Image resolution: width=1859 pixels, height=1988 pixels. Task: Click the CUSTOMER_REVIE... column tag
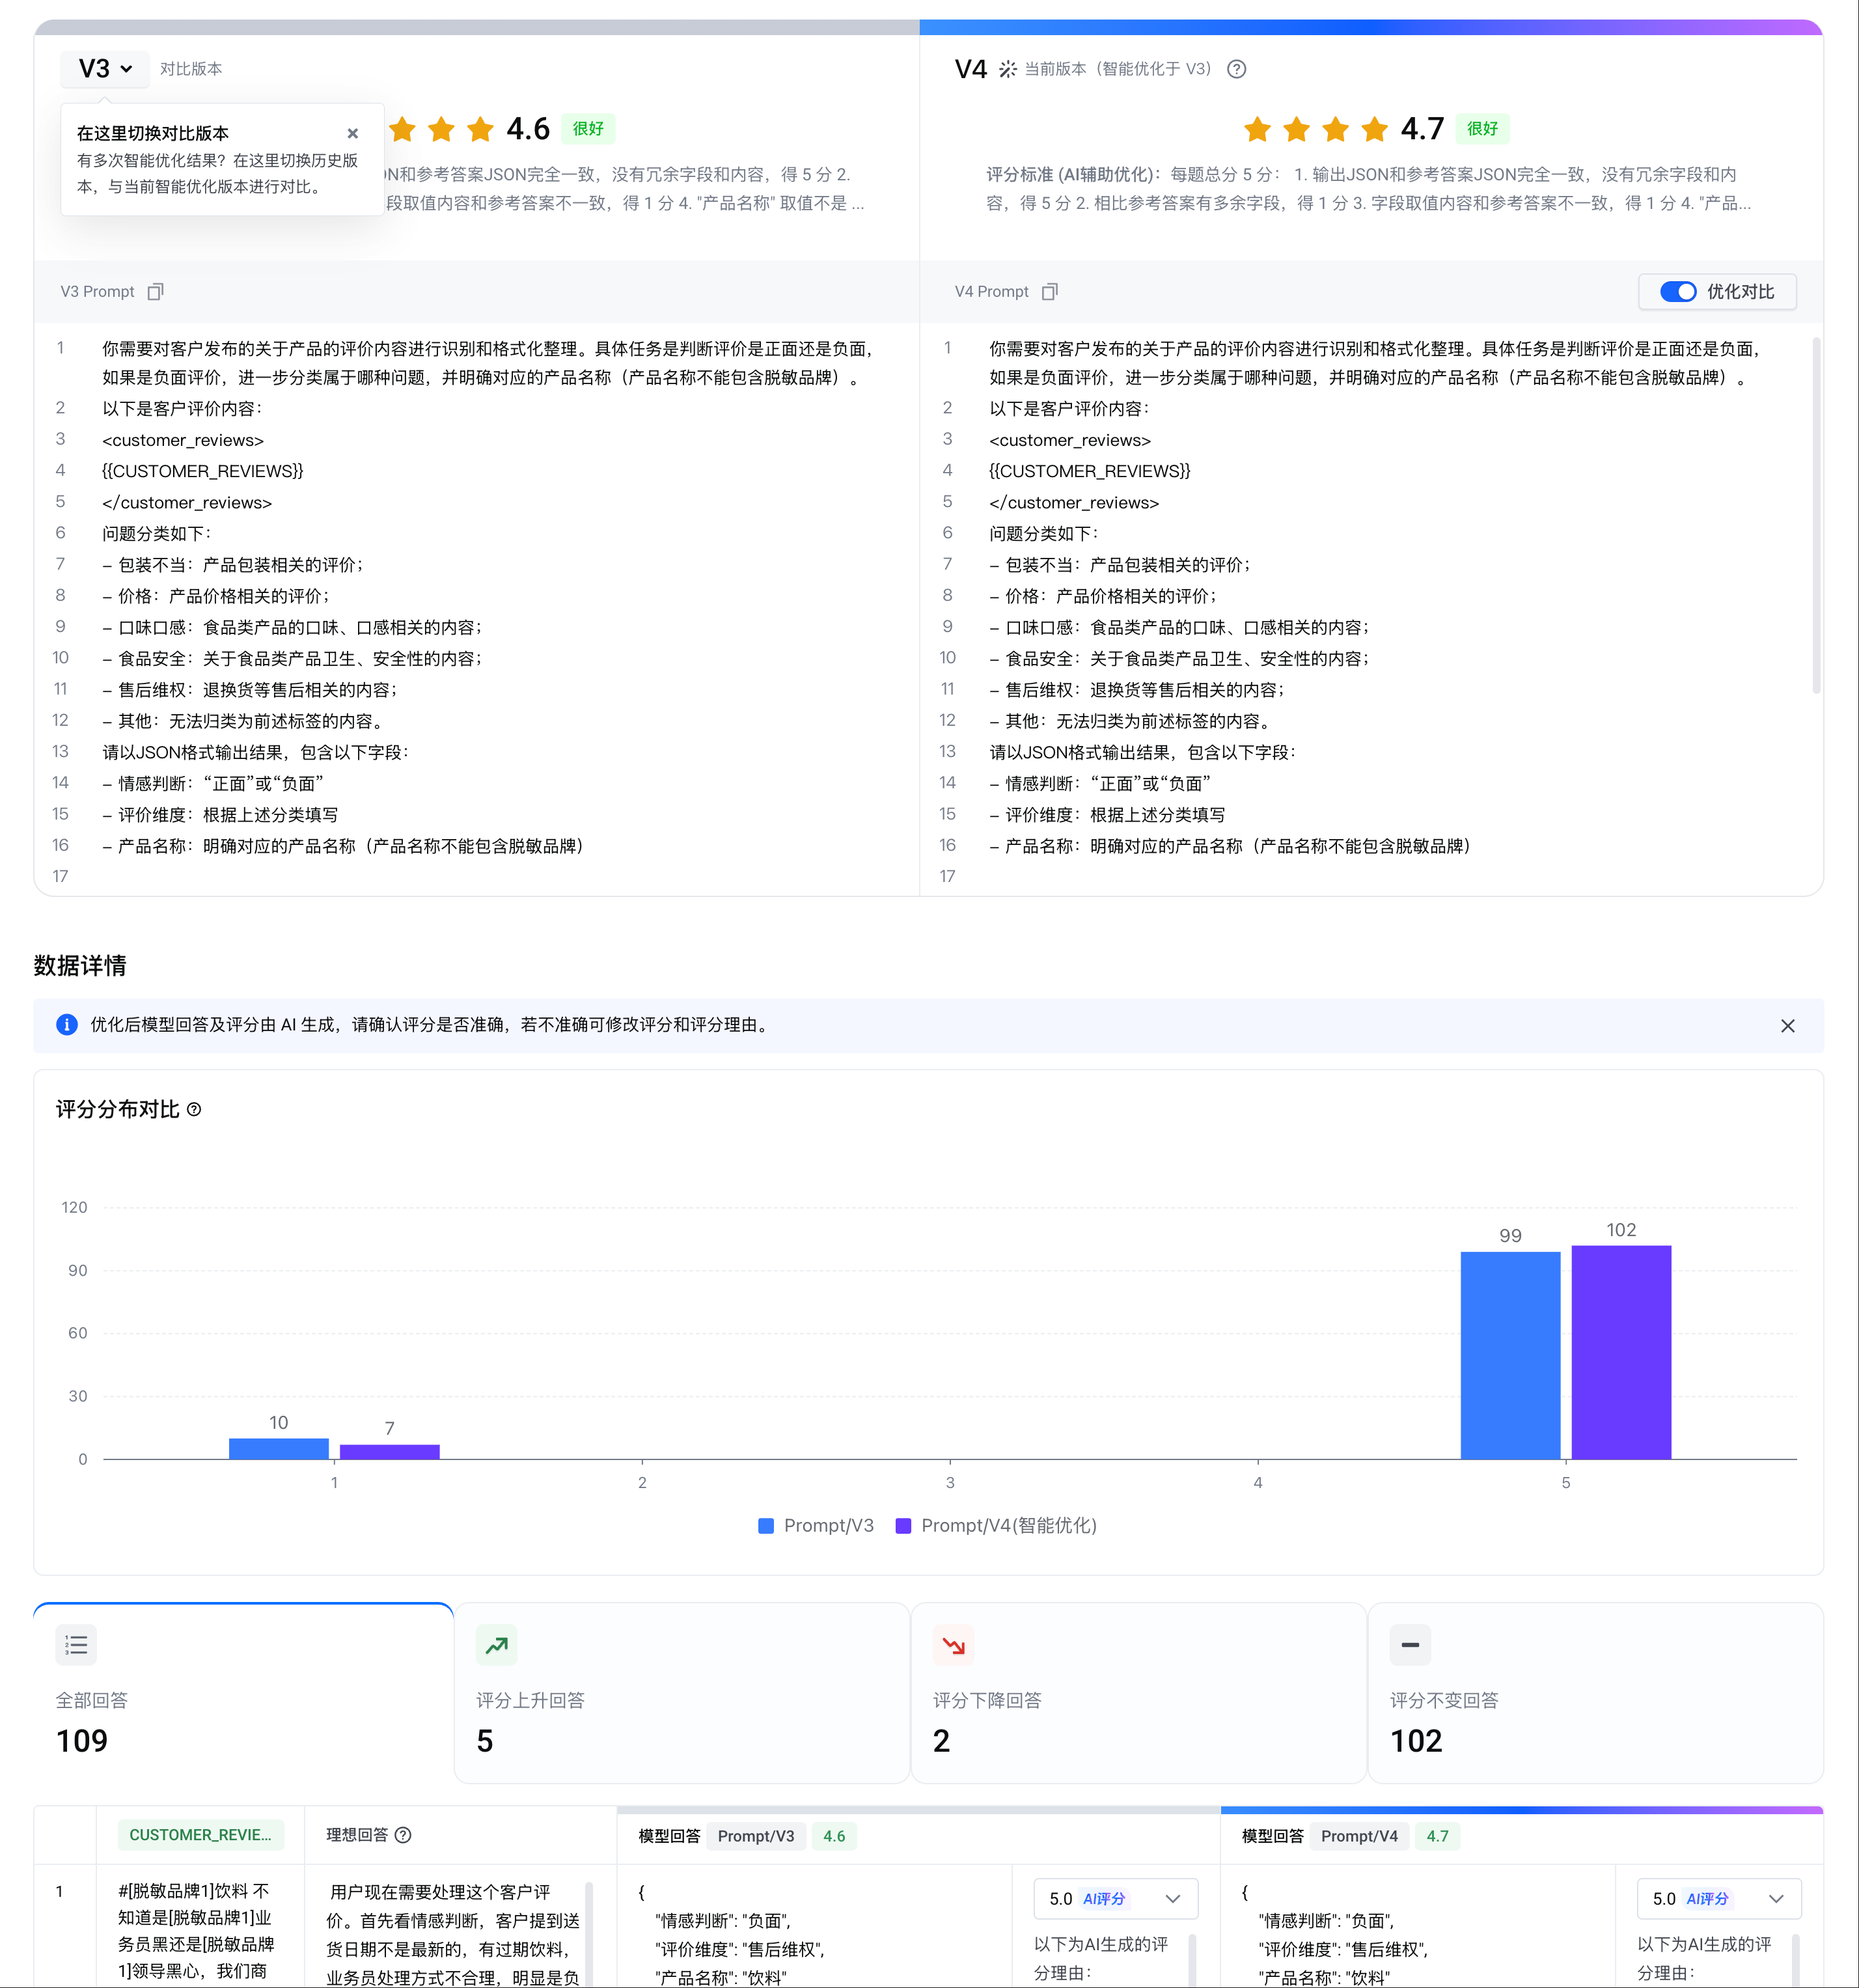pyautogui.click(x=200, y=1835)
